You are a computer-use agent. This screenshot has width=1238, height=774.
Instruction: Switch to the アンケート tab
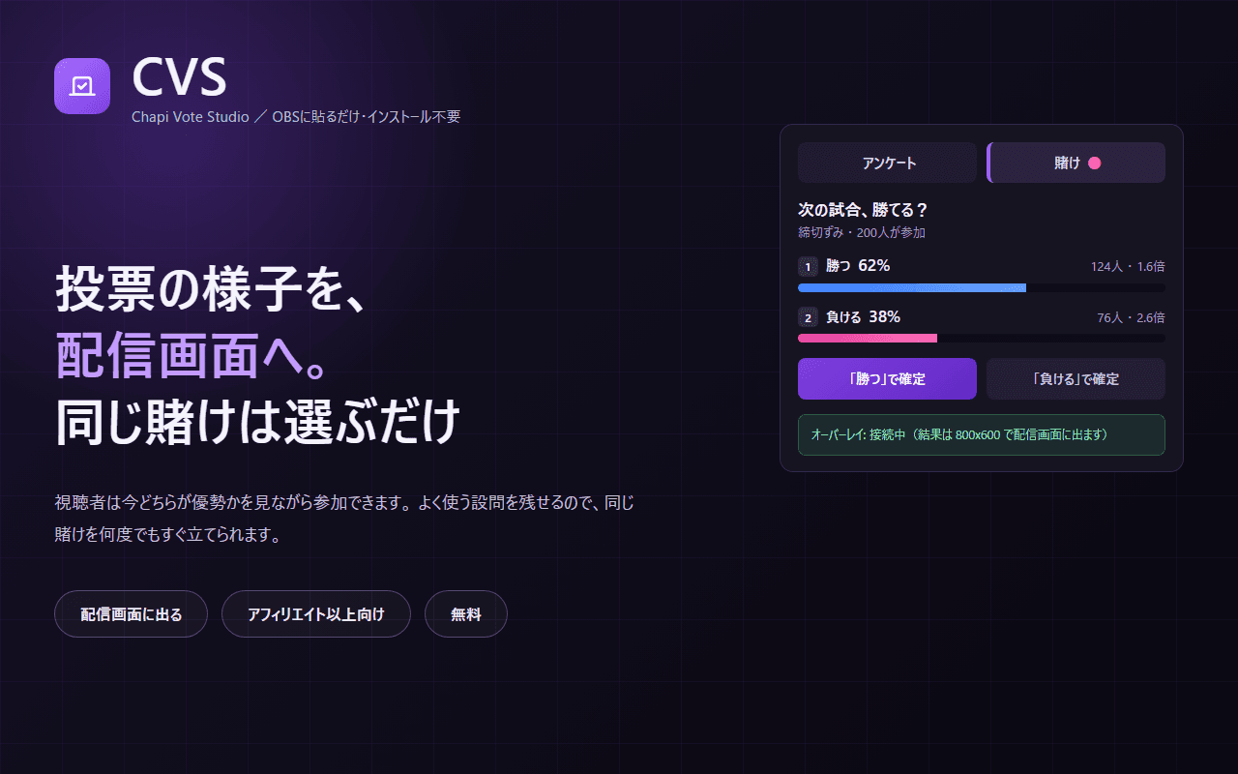point(887,163)
